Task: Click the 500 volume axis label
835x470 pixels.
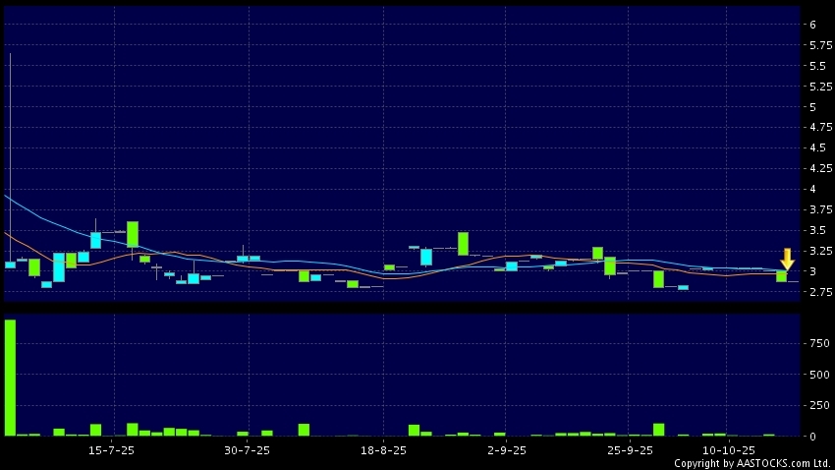Action: click(x=817, y=375)
